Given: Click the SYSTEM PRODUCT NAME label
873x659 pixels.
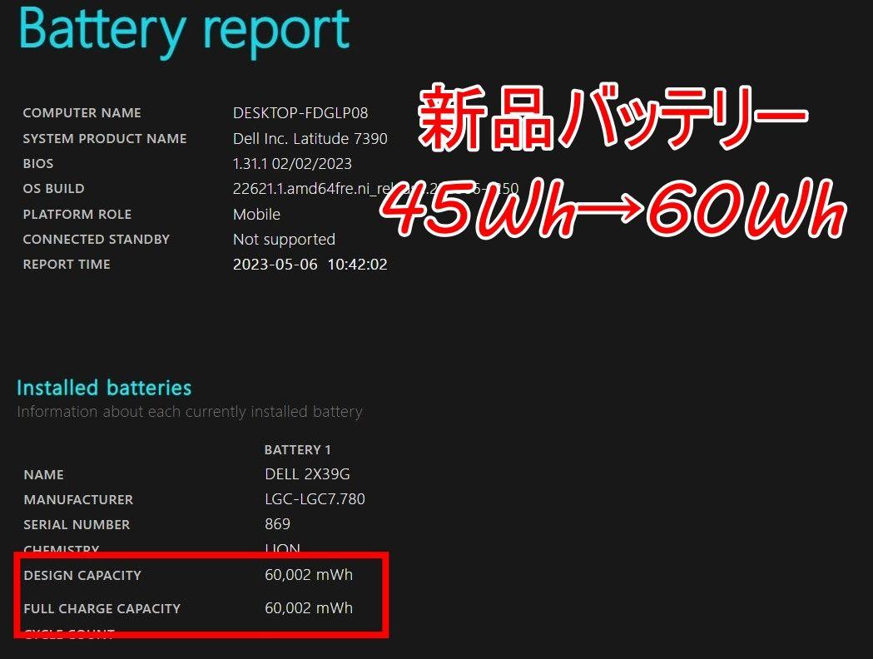Looking at the screenshot, I should [x=105, y=139].
